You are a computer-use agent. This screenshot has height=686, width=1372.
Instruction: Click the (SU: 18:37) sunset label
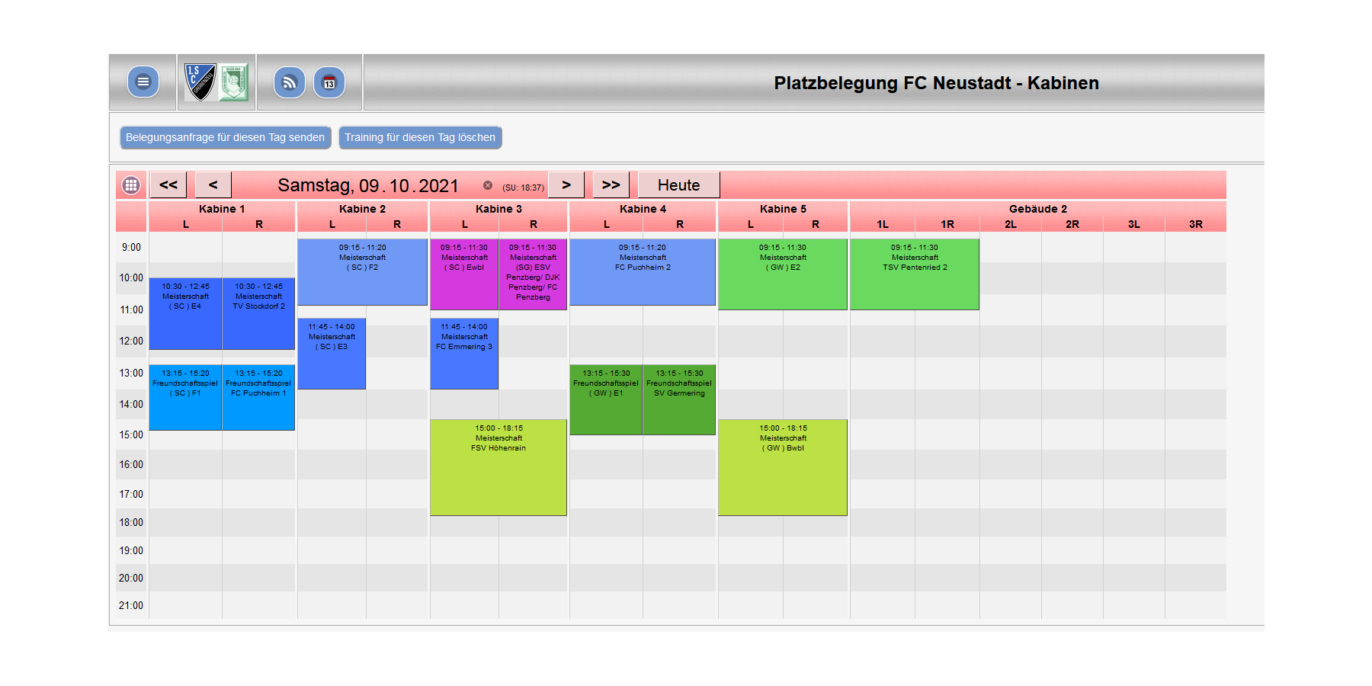523,188
